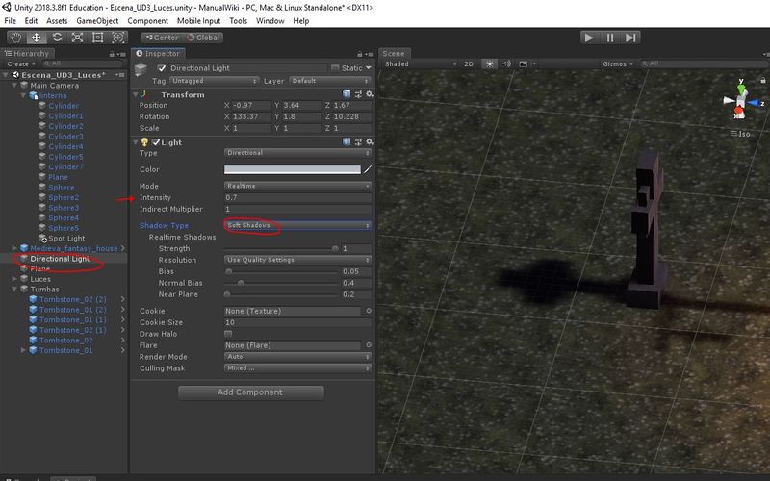The width and height of the screenshot is (770, 481).
Task: Select the Hand tool
Action: 16,38
